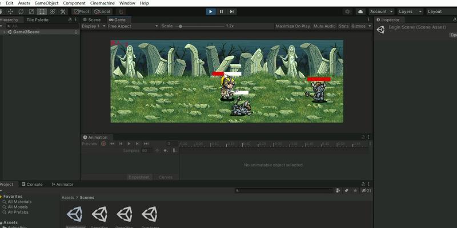Open the Free Aspect dropdown
The width and height of the screenshot is (457, 228).
point(133,26)
